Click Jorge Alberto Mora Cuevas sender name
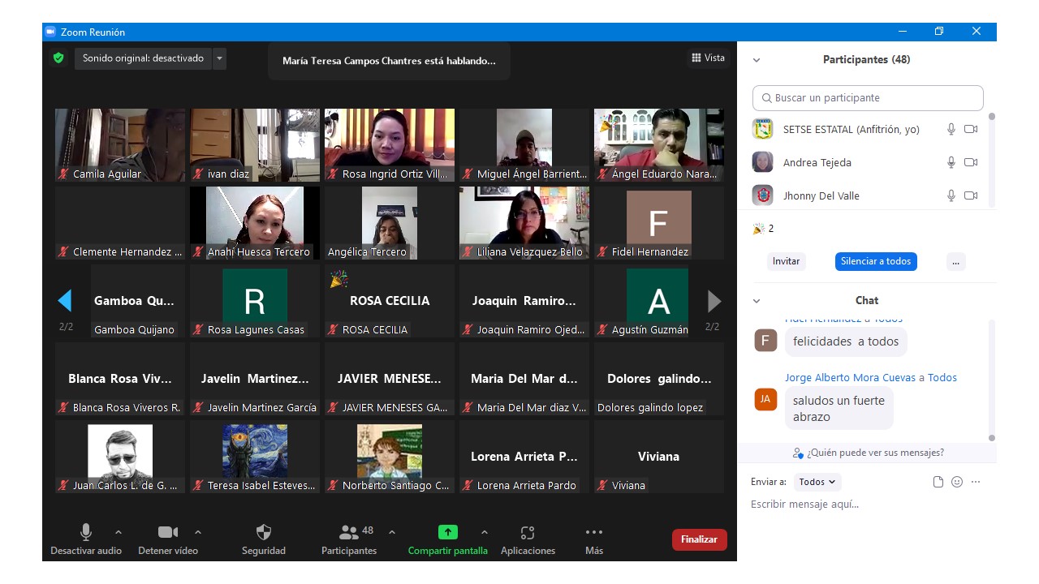Screen dimensions: 1039x584 [x=851, y=377]
